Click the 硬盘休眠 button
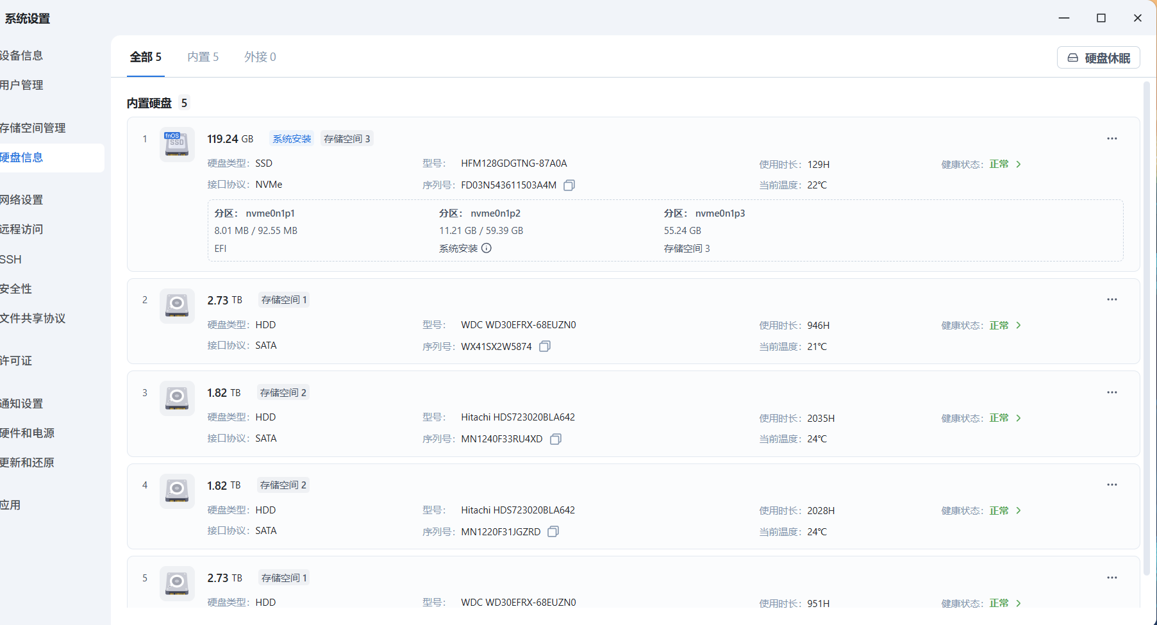The height and width of the screenshot is (625, 1157). click(1098, 58)
